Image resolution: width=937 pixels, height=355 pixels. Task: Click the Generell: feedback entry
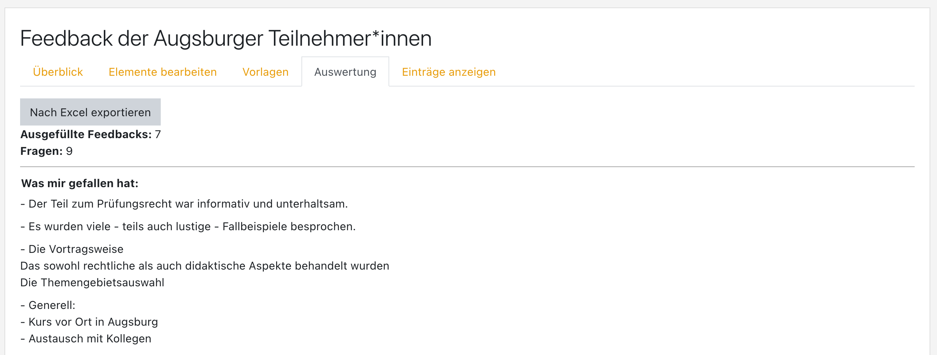[48, 306]
